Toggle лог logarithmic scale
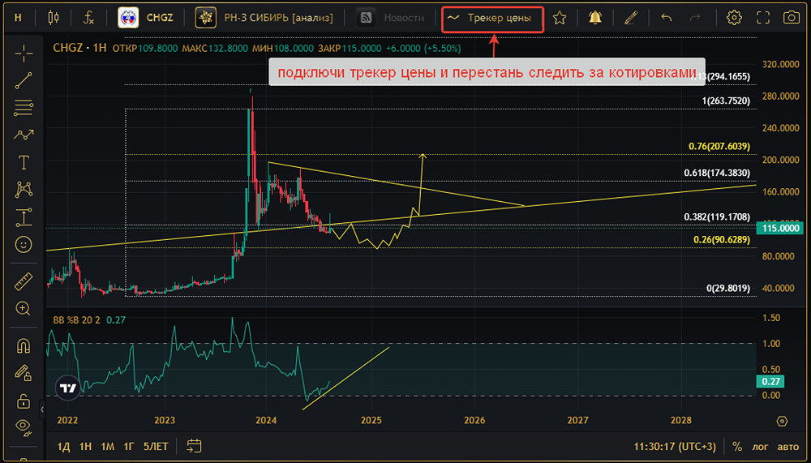Image resolution: width=811 pixels, height=463 pixels. click(x=761, y=446)
